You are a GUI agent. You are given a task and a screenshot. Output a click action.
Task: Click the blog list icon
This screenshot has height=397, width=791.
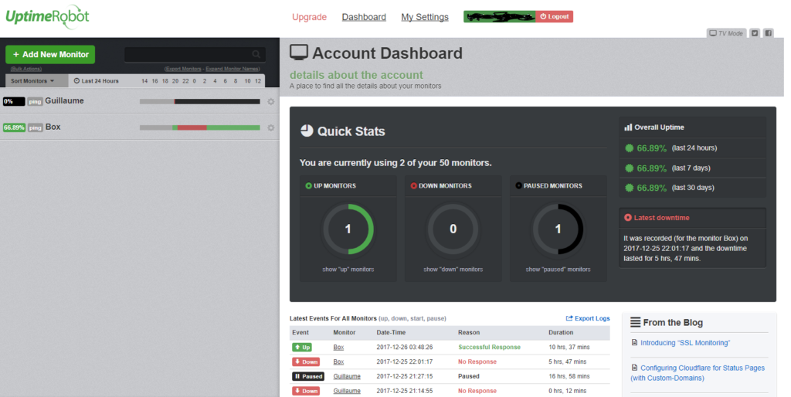click(x=636, y=322)
